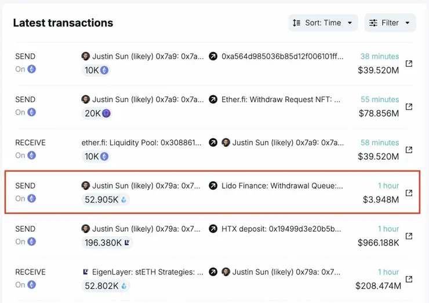The width and height of the screenshot is (429, 303).
Task: Open the Filter dropdown
Action: pos(390,23)
